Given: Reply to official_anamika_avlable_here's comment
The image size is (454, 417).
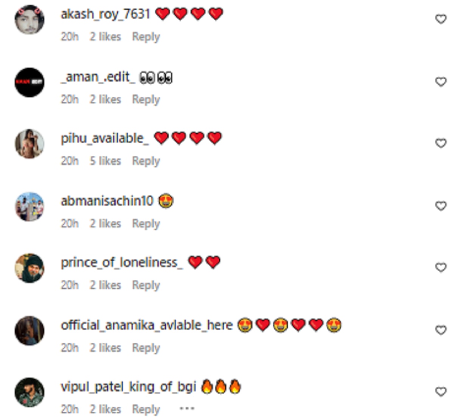Looking at the screenshot, I should click(x=146, y=348).
